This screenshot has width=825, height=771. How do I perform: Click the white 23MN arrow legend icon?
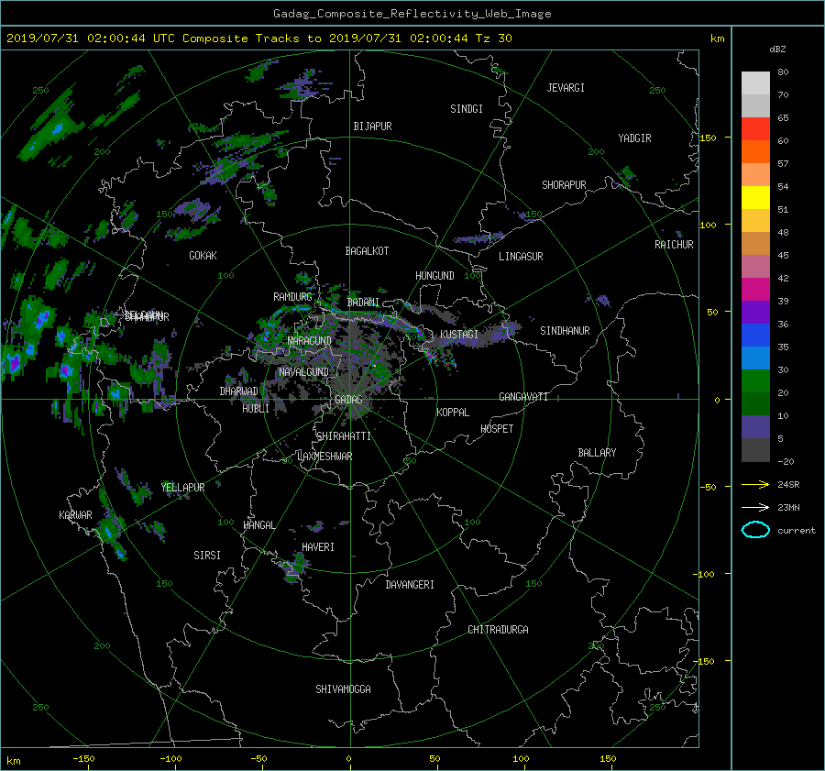(x=755, y=508)
